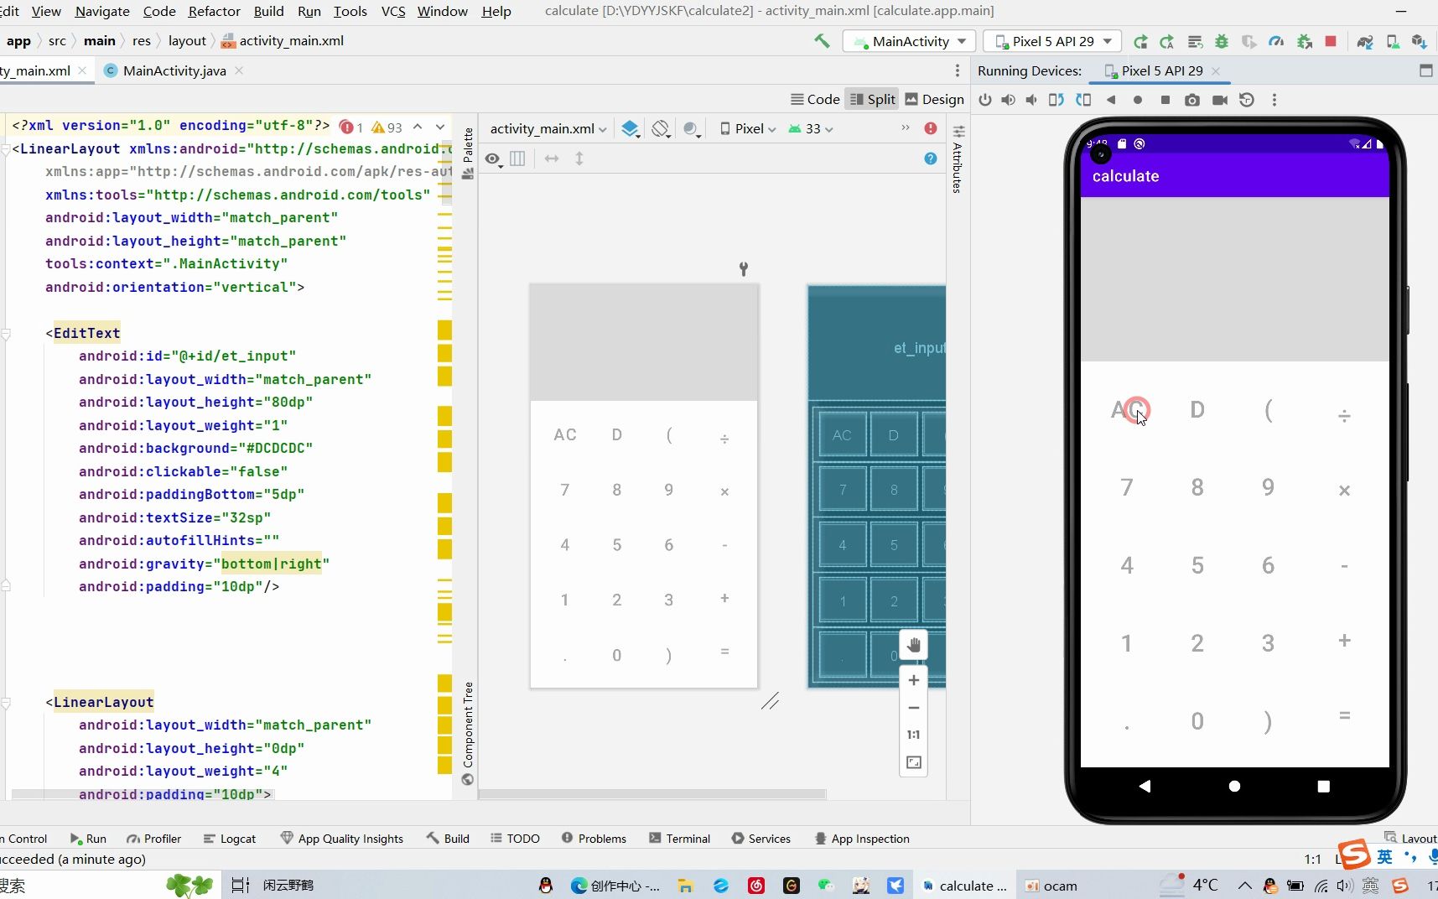The image size is (1438, 899).
Task: Build the project with the hammer icon
Action: click(x=821, y=40)
